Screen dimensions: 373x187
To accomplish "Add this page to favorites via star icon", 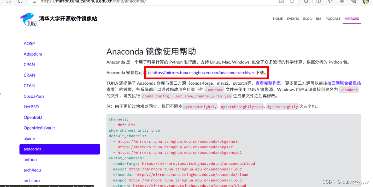I will [x=292, y=2].
